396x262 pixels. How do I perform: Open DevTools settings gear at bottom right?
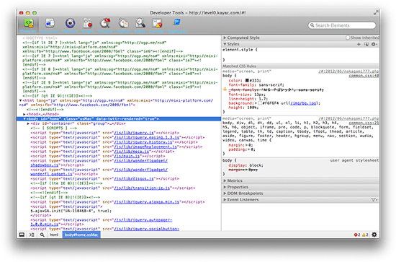pos(374,235)
